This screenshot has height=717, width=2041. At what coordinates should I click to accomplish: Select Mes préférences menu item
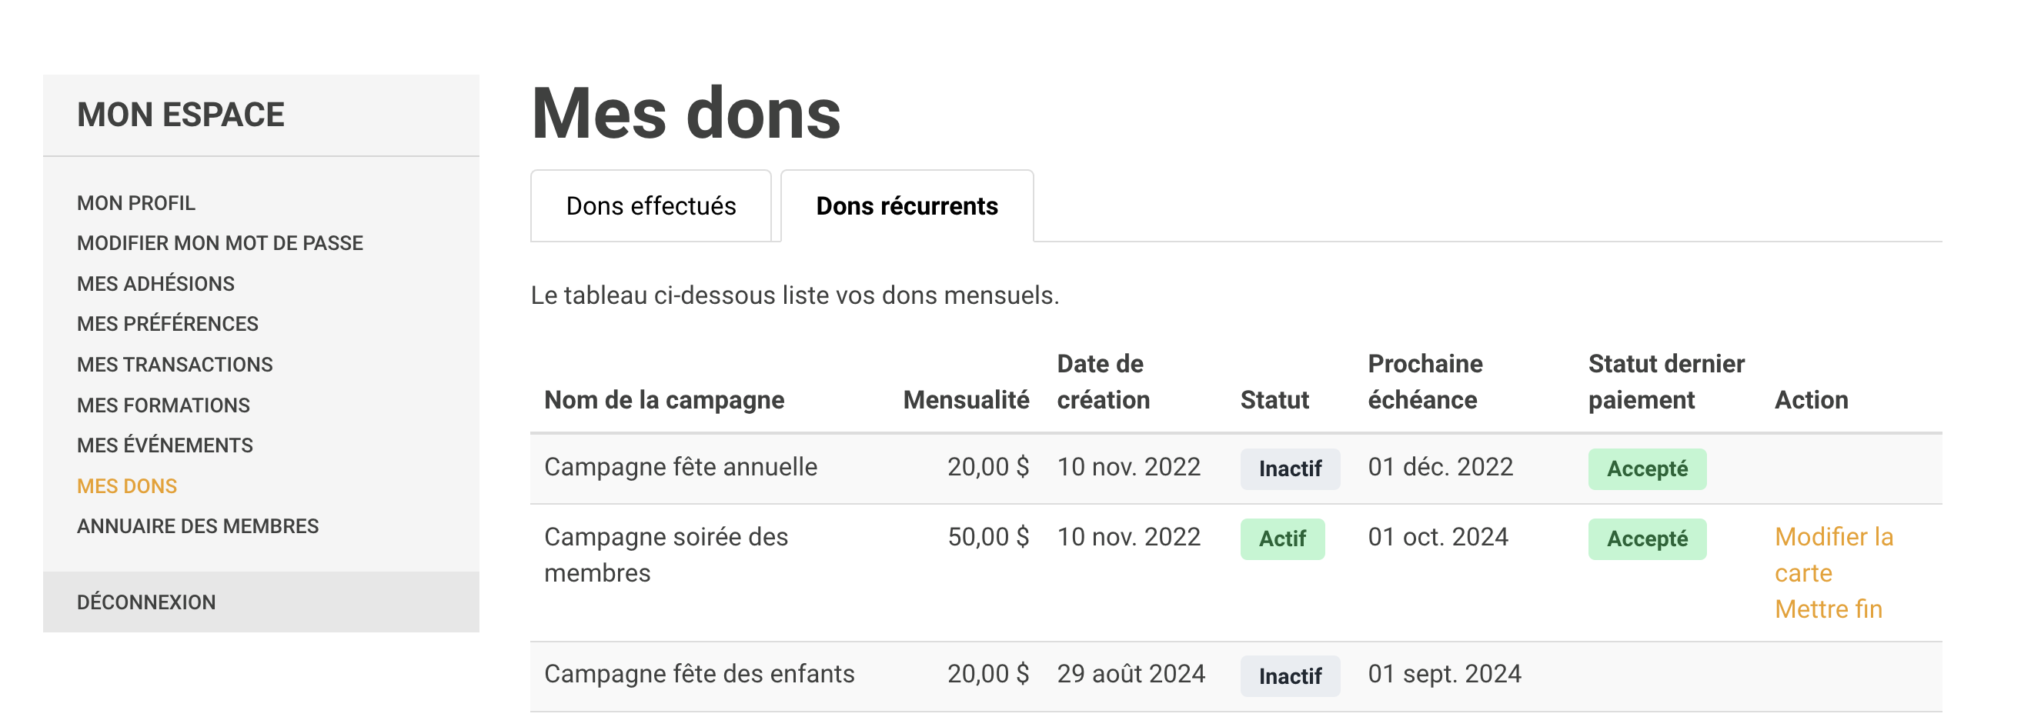coord(167,324)
